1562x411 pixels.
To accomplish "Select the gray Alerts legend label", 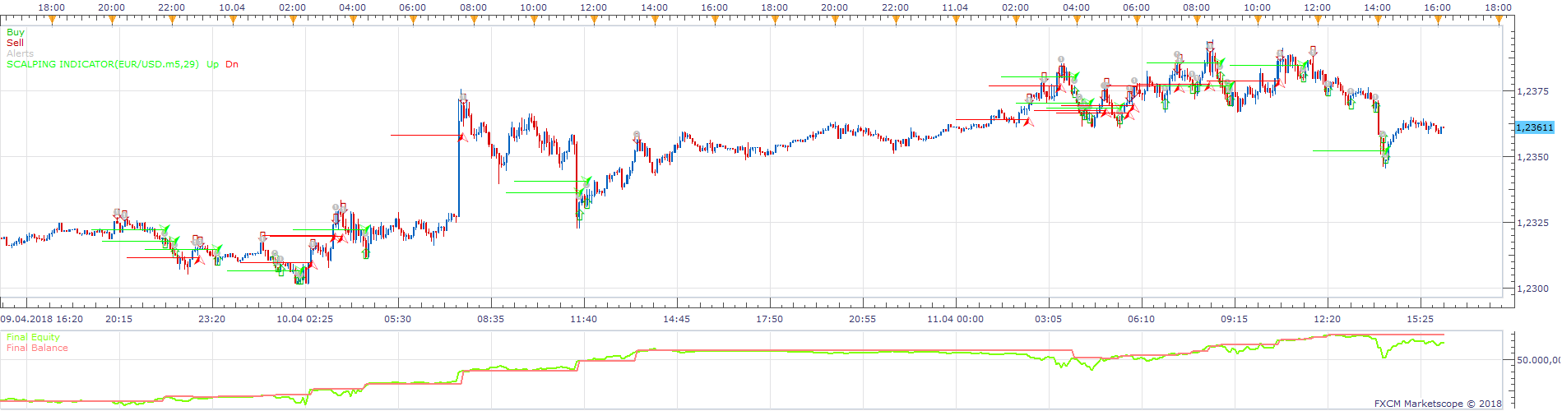I will pos(21,53).
